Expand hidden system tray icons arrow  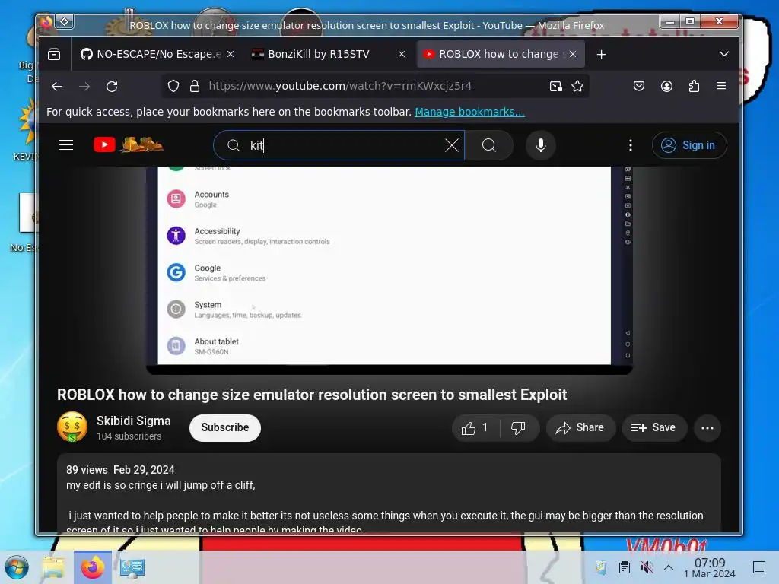pyautogui.click(x=669, y=567)
